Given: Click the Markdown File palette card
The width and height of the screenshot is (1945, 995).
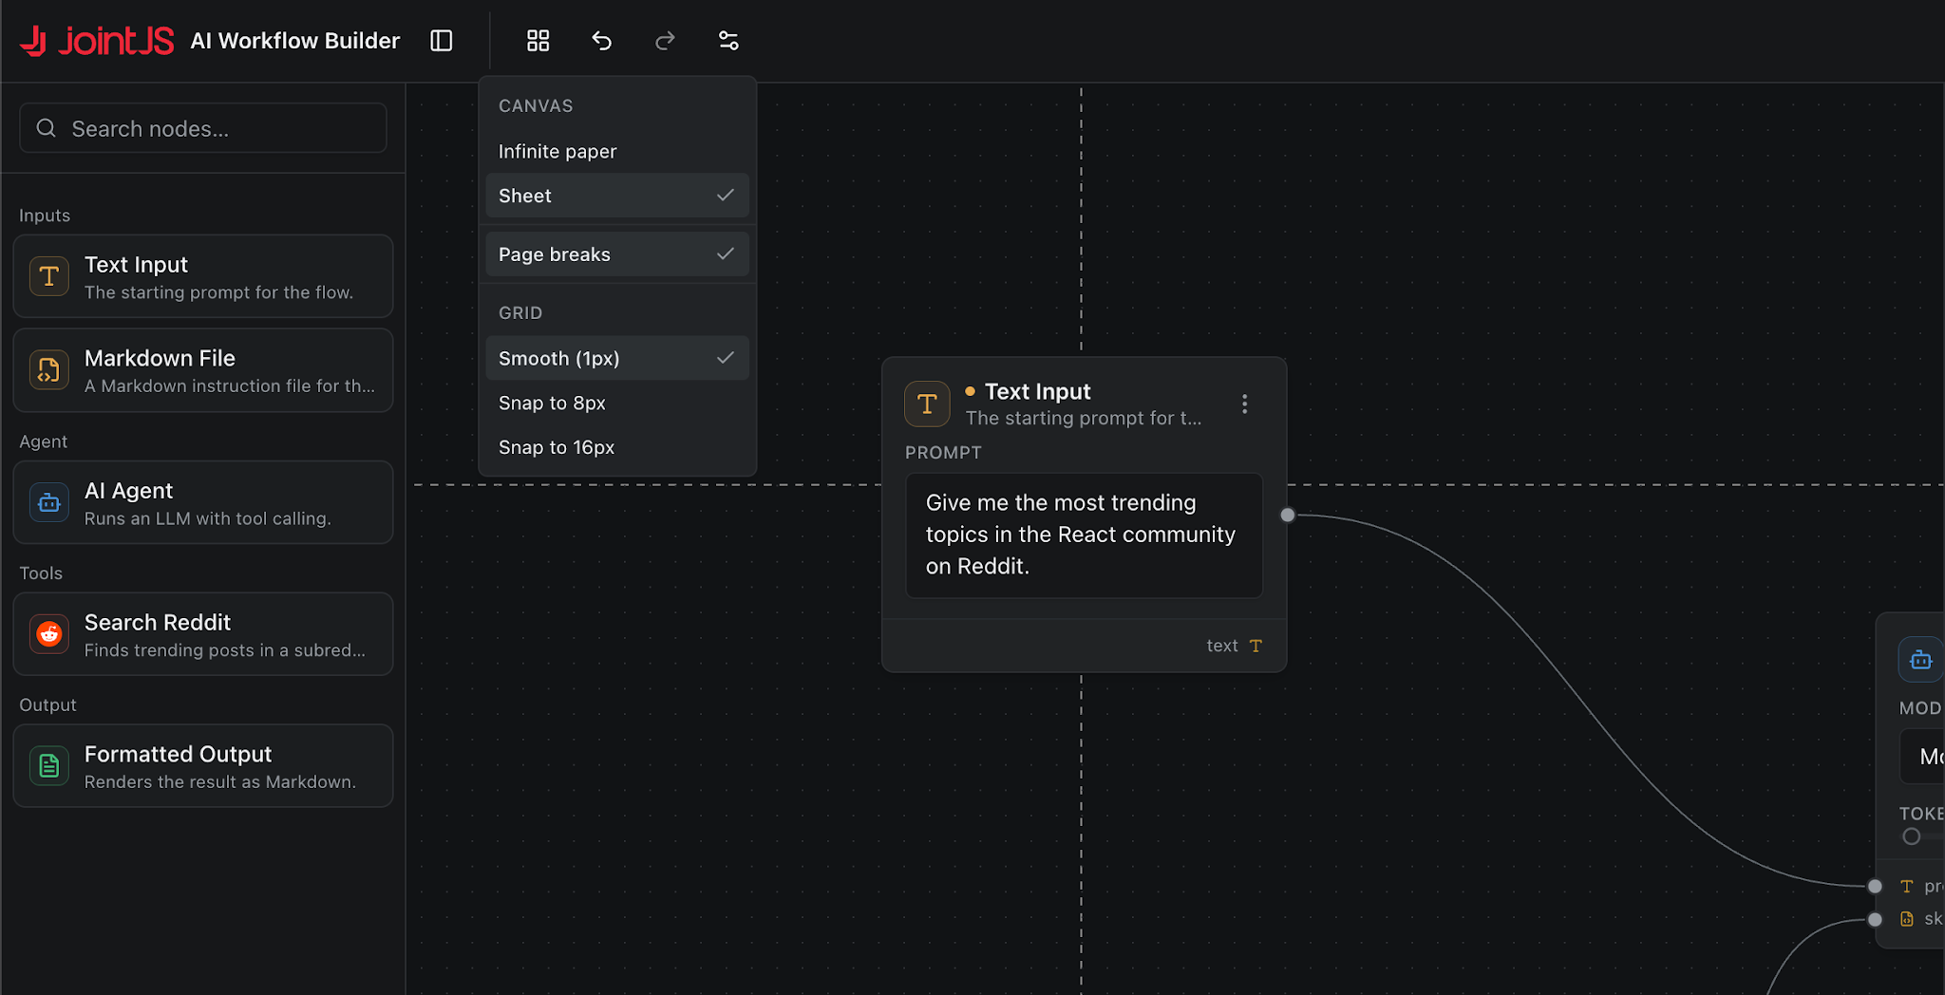Looking at the screenshot, I should pos(203,370).
